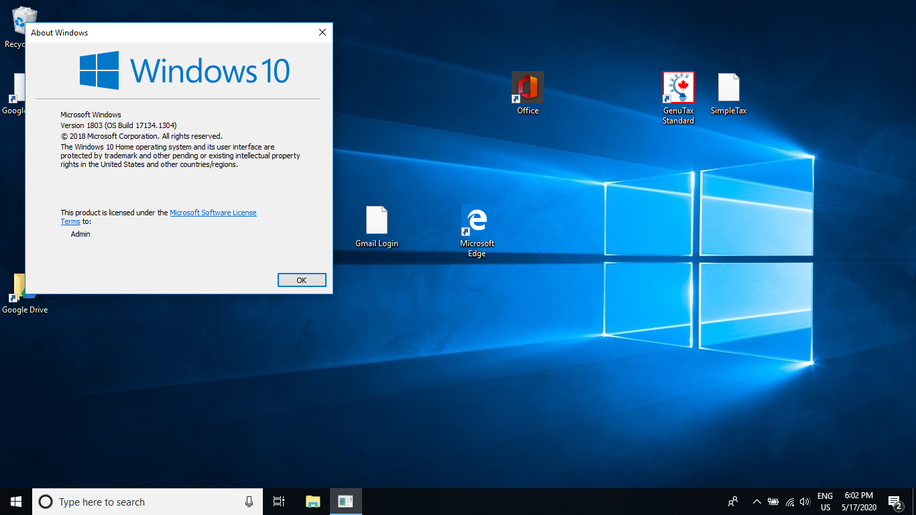This screenshot has height=515, width=916.
Task: Click the Type here to search box
Action: [x=147, y=502]
